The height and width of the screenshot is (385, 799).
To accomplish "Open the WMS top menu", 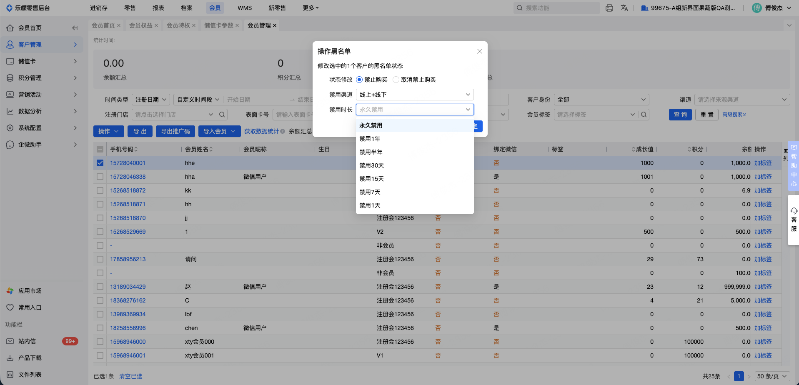I will click(x=245, y=8).
